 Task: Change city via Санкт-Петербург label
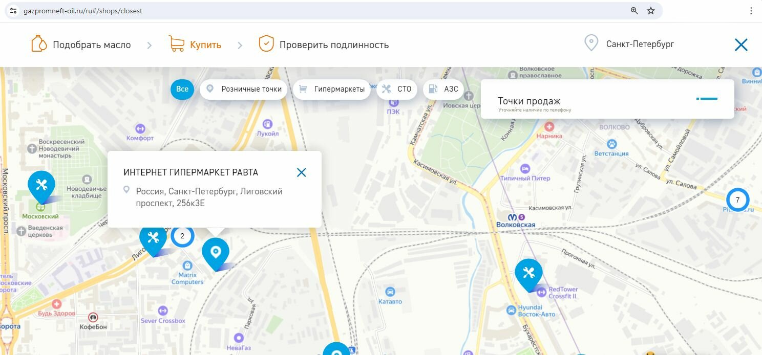click(x=640, y=44)
